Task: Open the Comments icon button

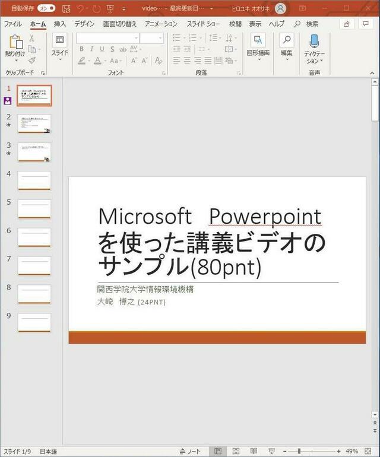Action: tap(366, 24)
